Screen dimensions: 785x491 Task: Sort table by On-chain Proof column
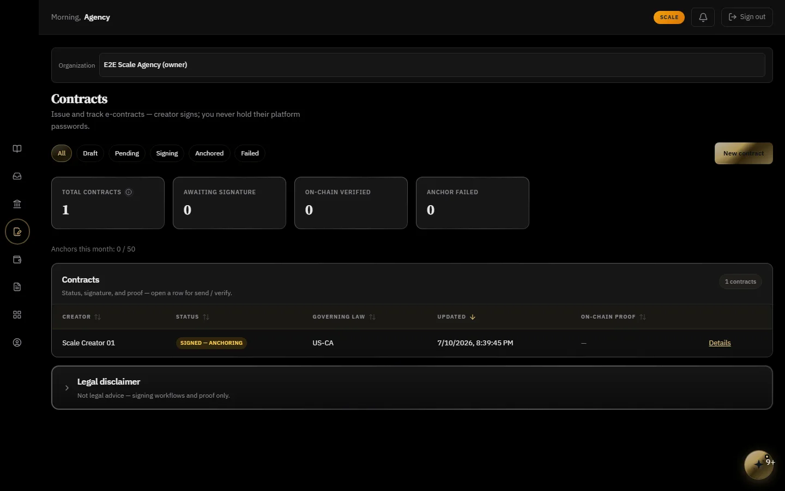613,317
